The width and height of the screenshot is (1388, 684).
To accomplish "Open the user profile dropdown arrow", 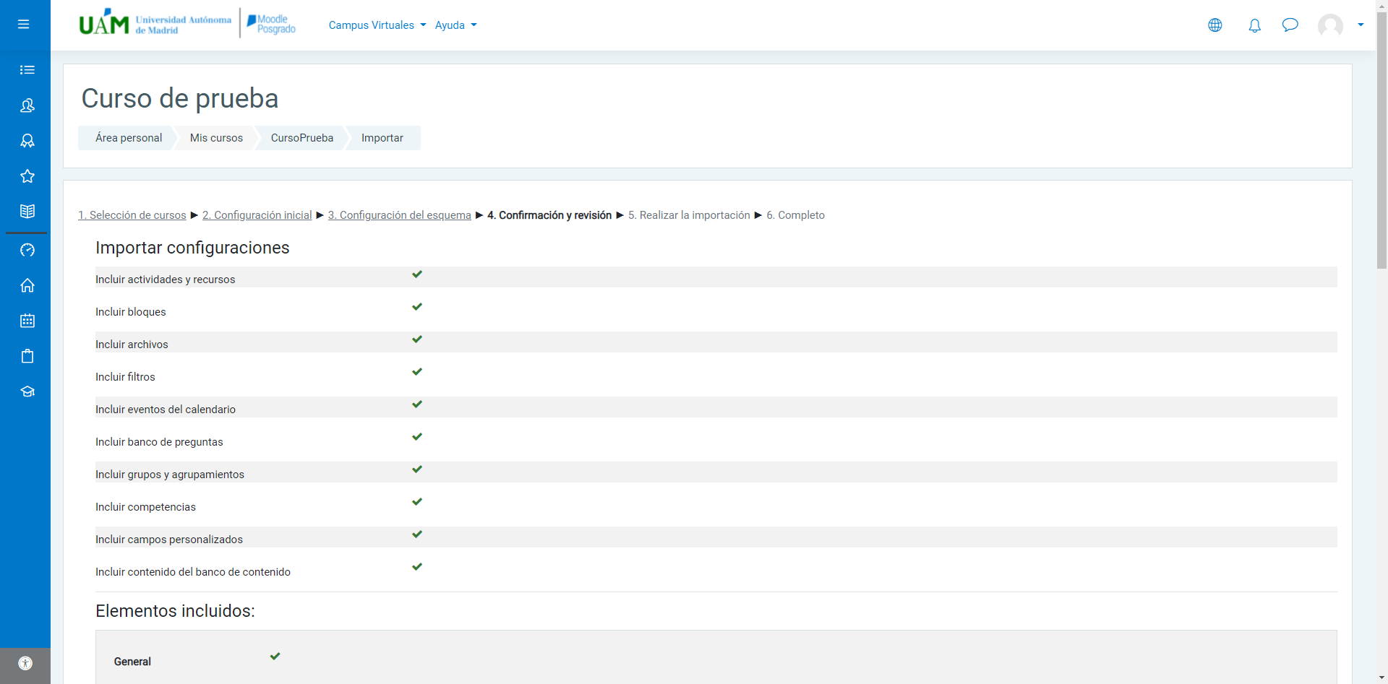I will pos(1361,25).
